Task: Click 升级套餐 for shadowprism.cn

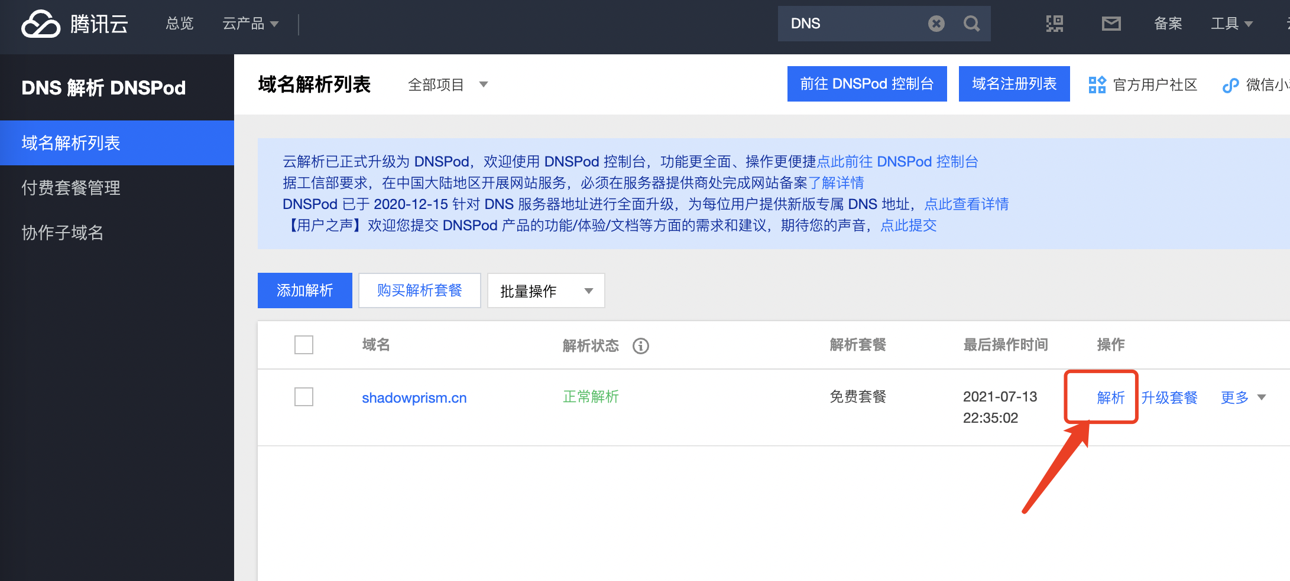Action: (1169, 397)
